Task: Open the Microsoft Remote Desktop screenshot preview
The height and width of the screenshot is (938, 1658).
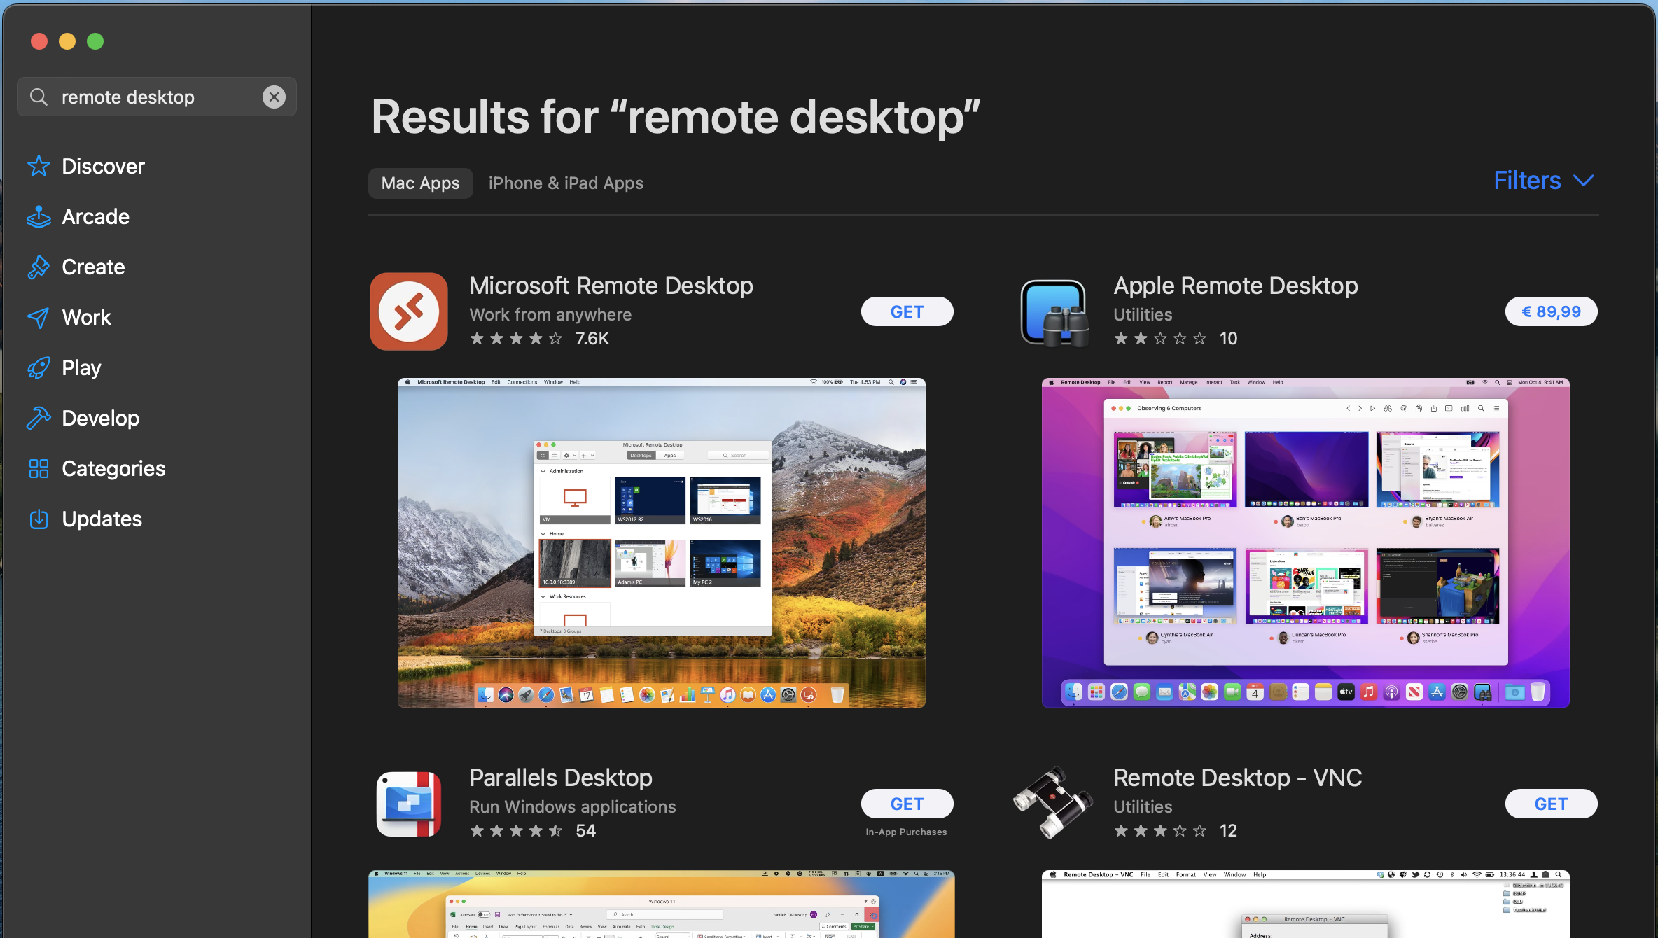Action: click(x=661, y=542)
